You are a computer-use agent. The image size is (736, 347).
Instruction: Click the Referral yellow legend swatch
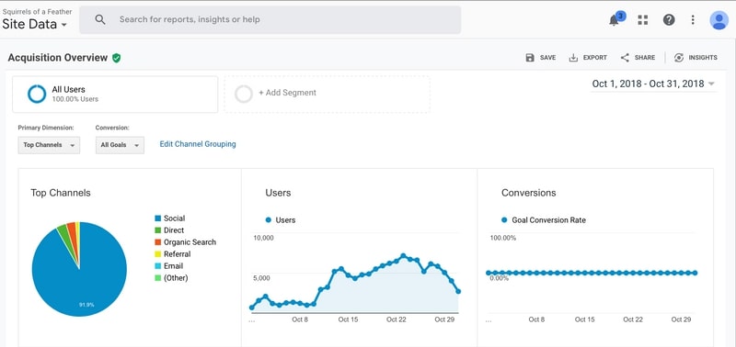(157, 254)
